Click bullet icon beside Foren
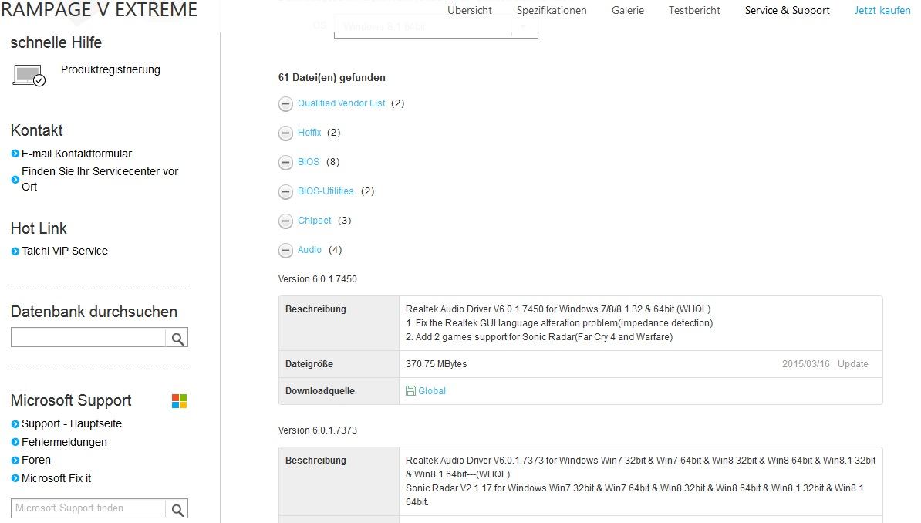The height and width of the screenshot is (523, 921). [x=15, y=460]
